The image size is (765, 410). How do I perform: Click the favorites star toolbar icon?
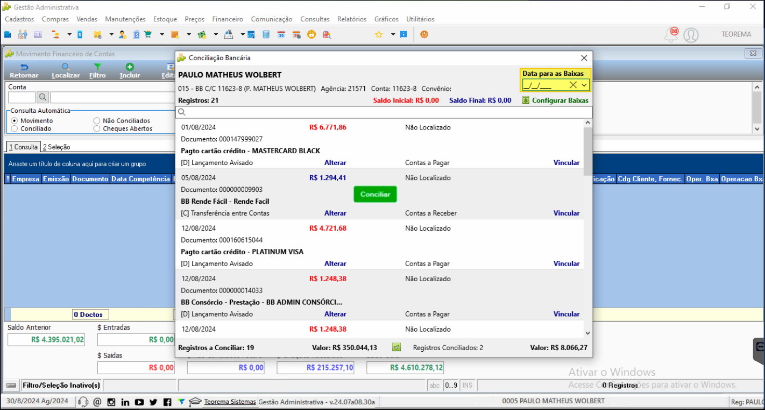(x=379, y=34)
